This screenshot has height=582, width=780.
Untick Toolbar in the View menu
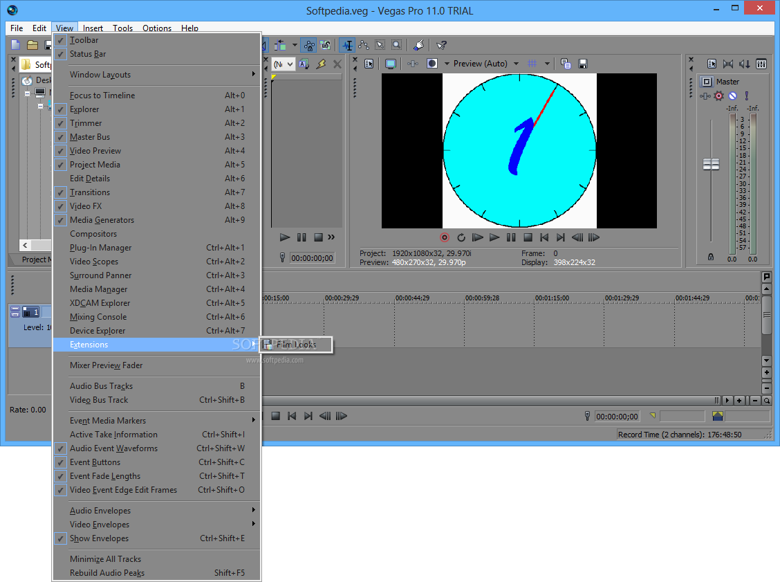click(x=61, y=40)
